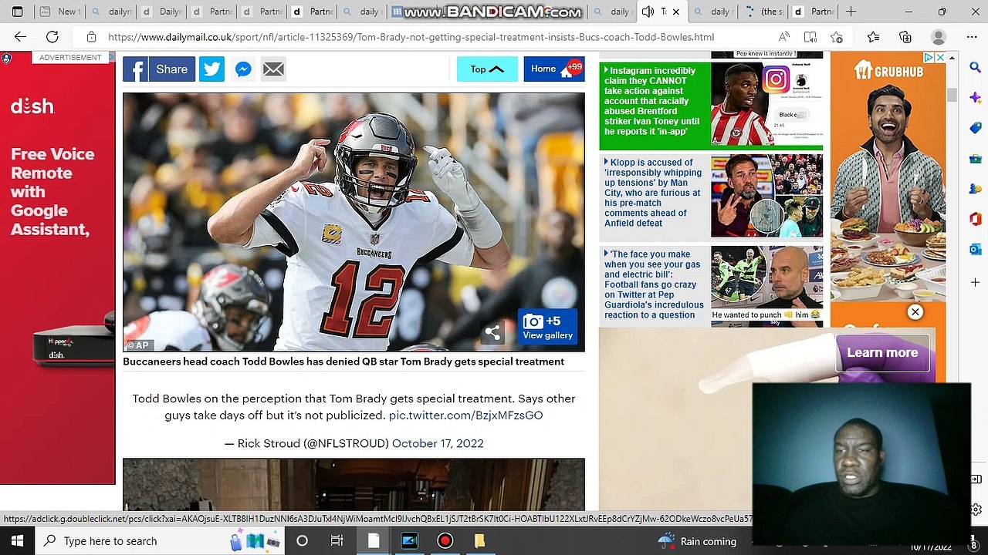Open Games icon in Edge sidebar
This screenshot has height=555, width=988.
tap(975, 189)
